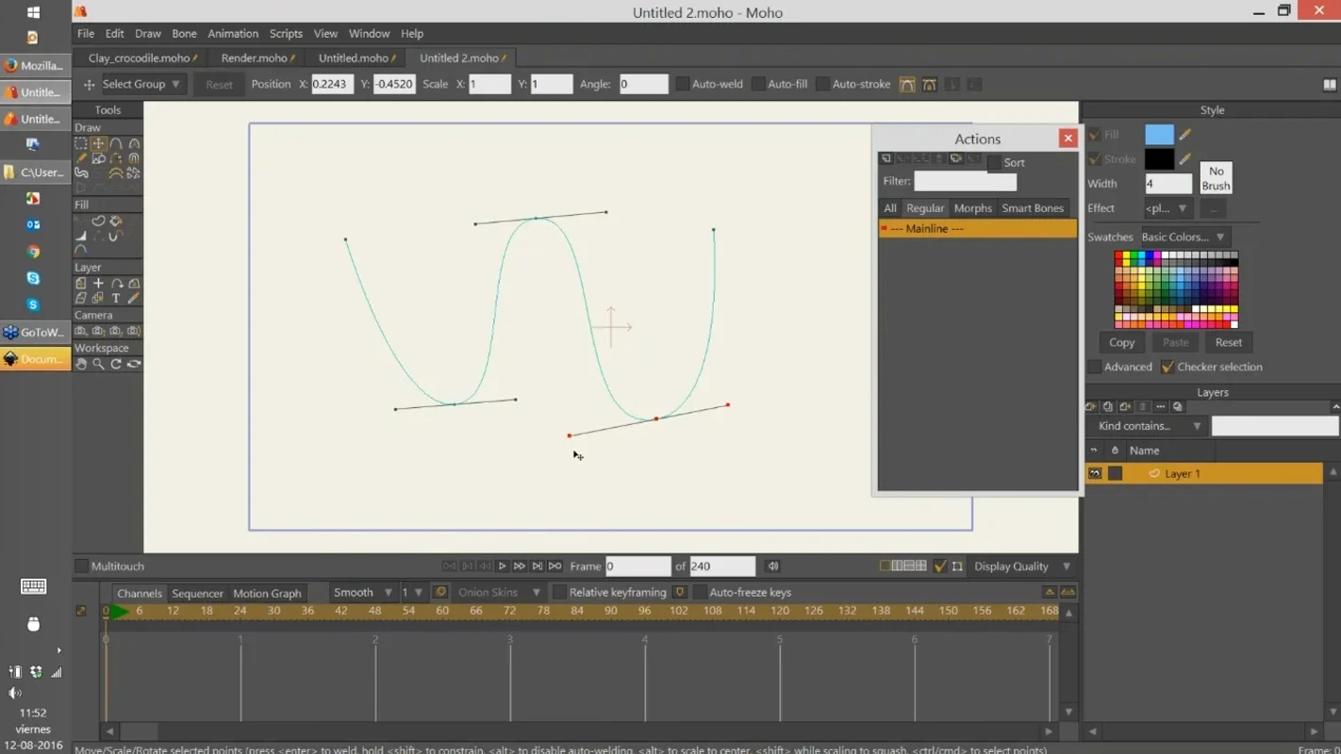Image resolution: width=1341 pixels, height=754 pixels.
Task: Click the Copy button in Style
Action: (x=1121, y=342)
